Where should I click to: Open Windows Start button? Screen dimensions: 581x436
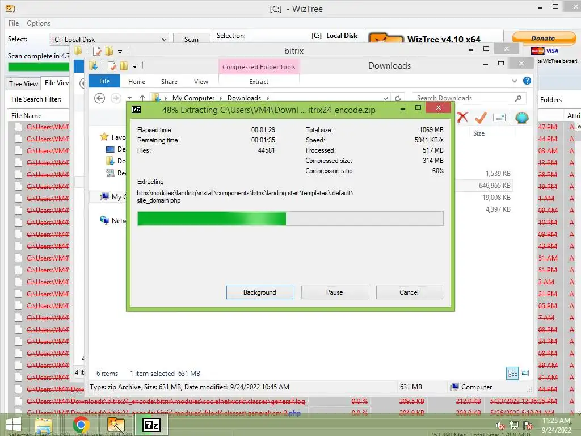click(14, 425)
